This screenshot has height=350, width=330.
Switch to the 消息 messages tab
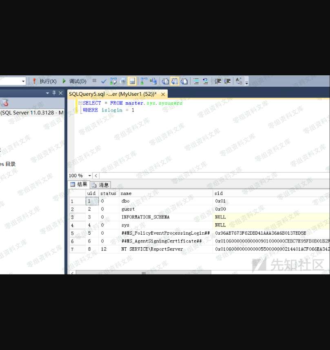101,185
